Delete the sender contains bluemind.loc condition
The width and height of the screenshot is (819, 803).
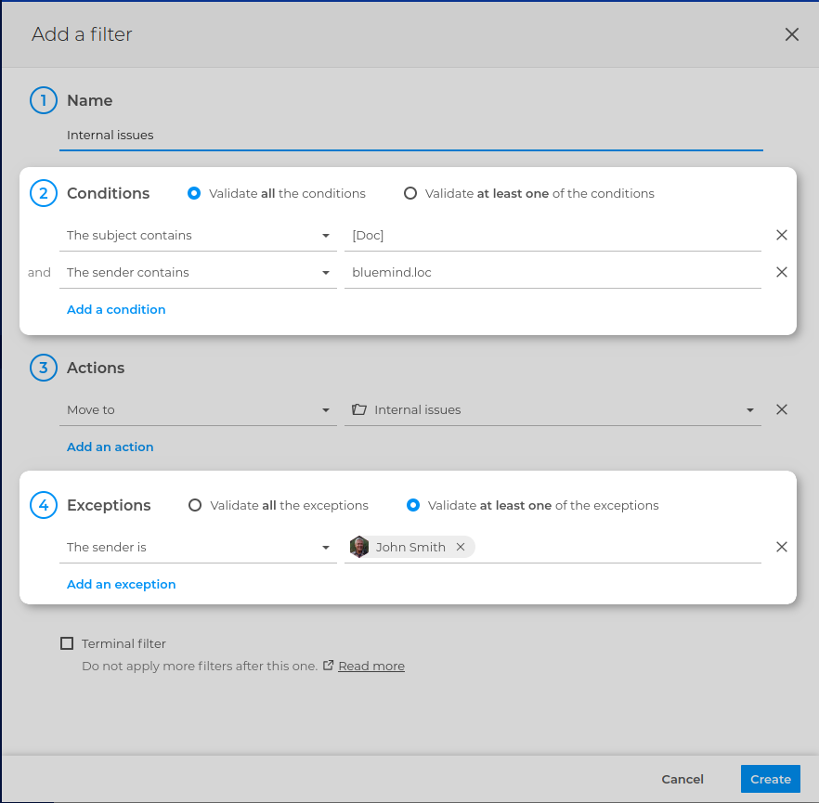pyautogui.click(x=781, y=272)
